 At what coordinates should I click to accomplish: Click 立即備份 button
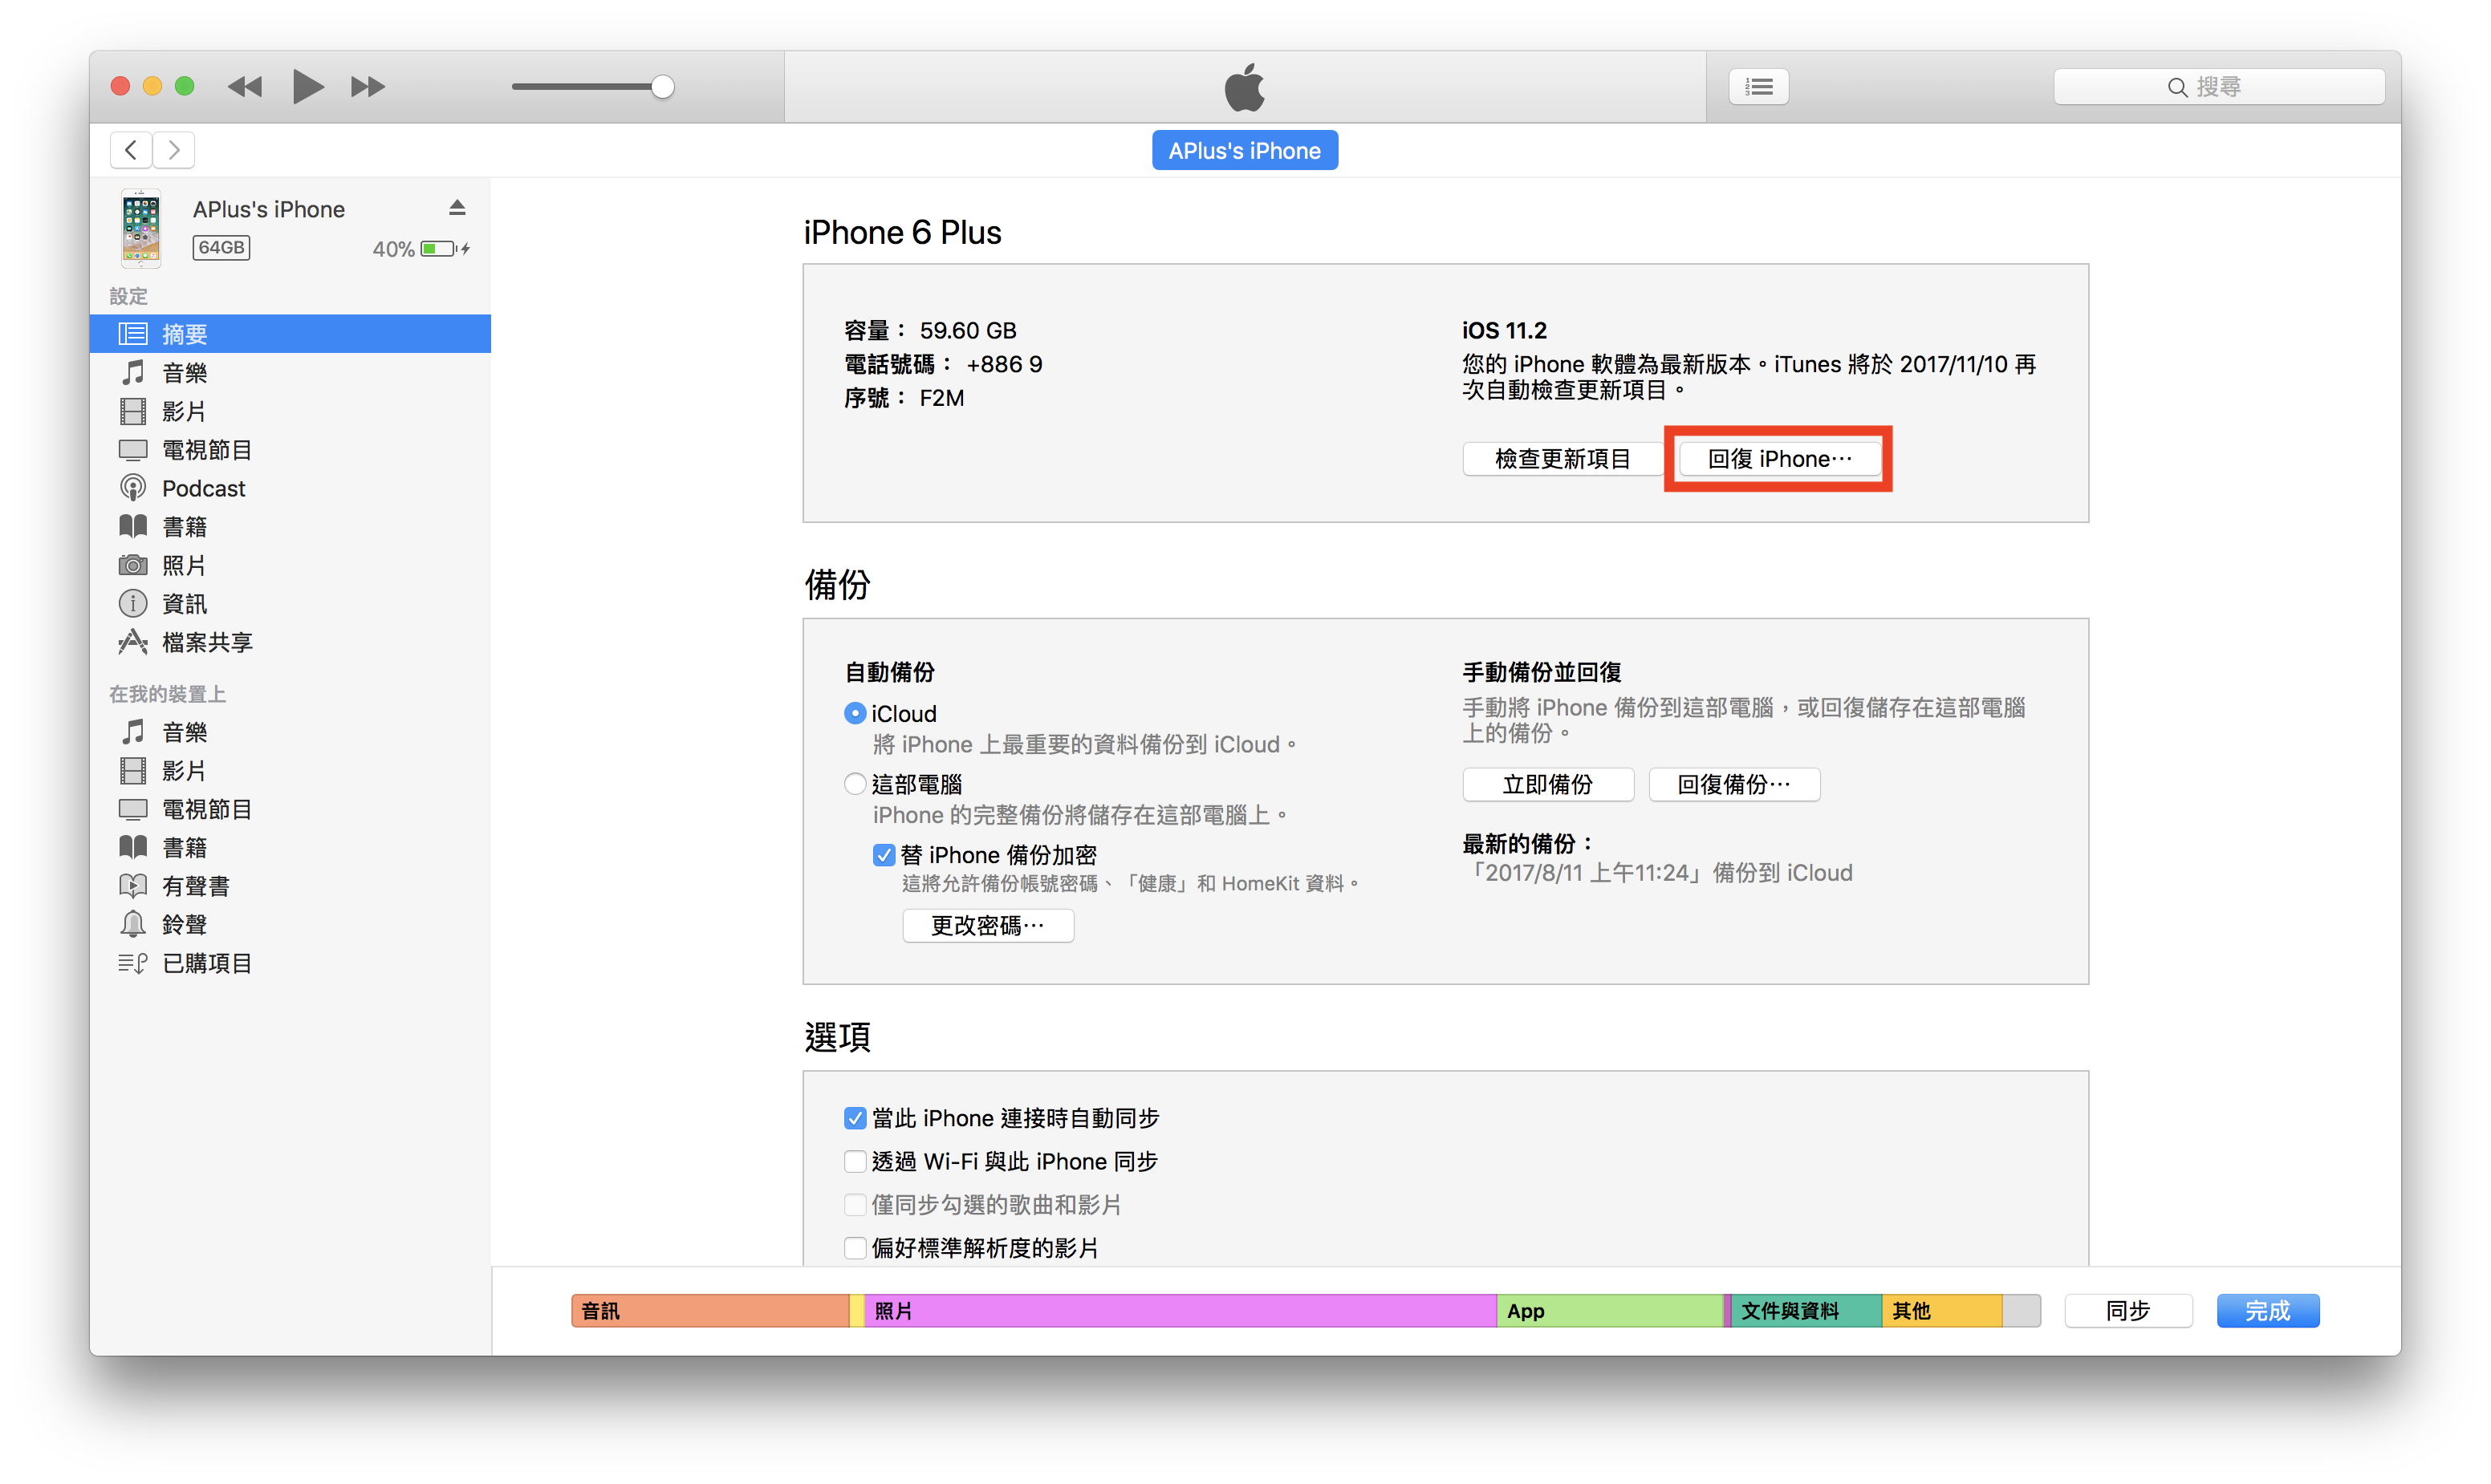1547,785
